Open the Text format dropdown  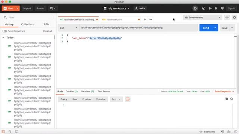pyautogui.click(x=116, y=99)
